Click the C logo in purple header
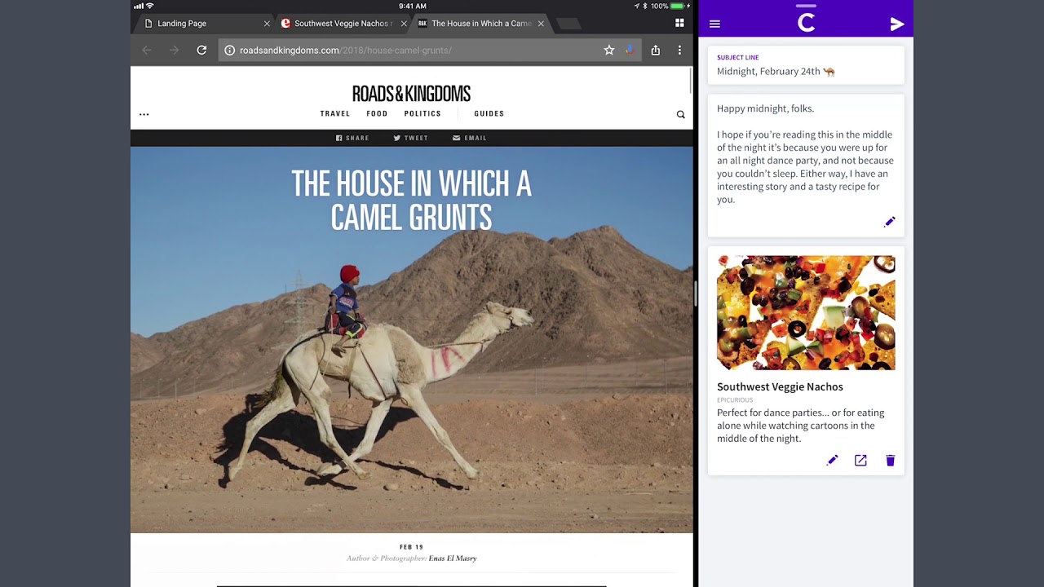The height and width of the screenshot is (587, 1044). click(x=806, y=23)
